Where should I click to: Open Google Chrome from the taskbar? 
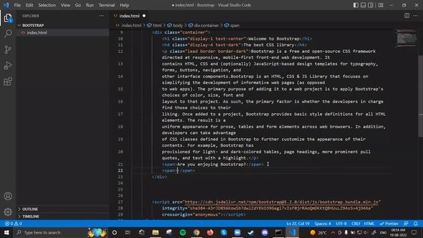click(x=196, y=232)
